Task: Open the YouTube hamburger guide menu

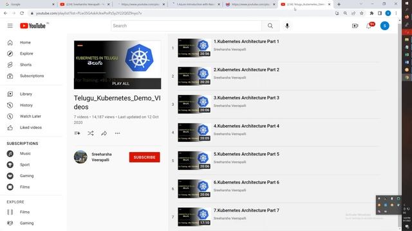Action: click(x=10, y=26)
